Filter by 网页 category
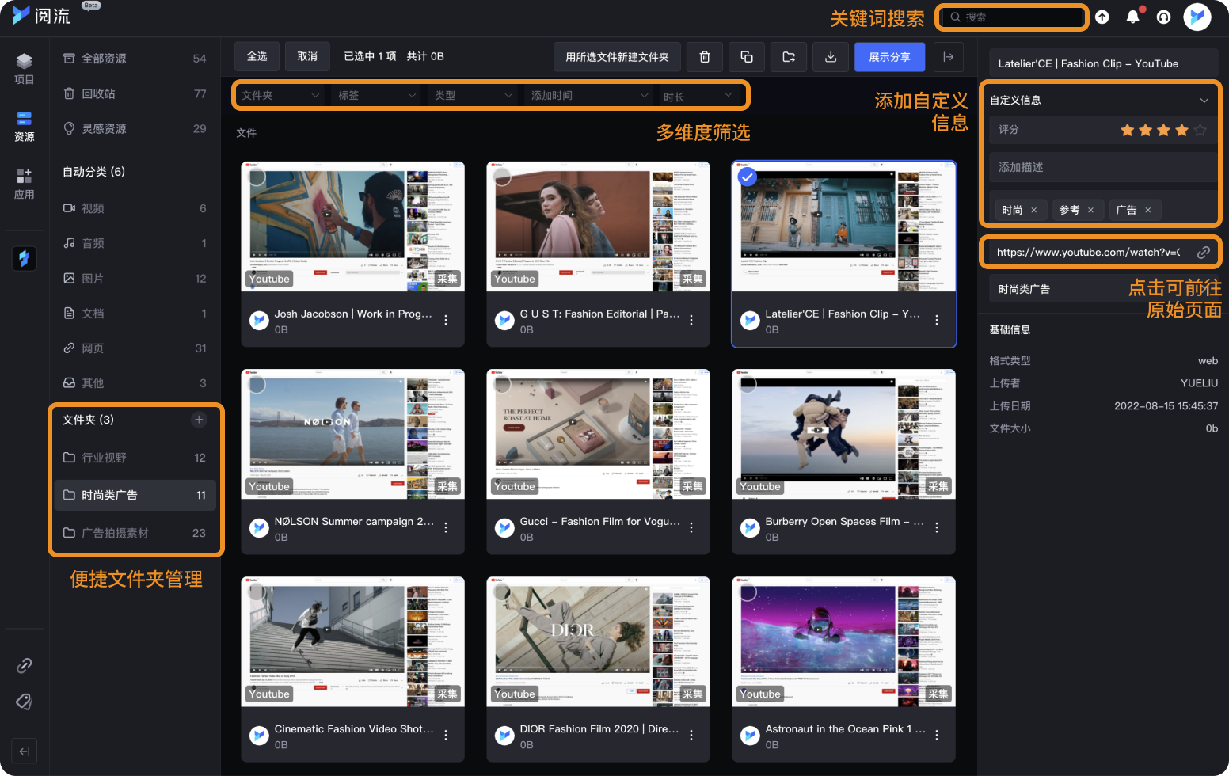The image size is (1229, 776). [x=135, y=348]
